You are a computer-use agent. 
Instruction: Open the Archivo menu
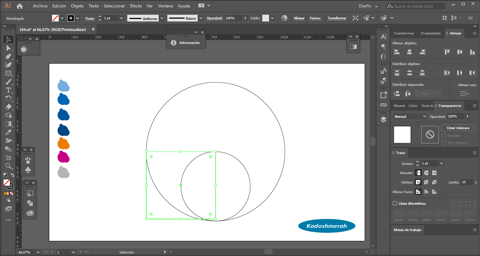click(x=40, y=6)
